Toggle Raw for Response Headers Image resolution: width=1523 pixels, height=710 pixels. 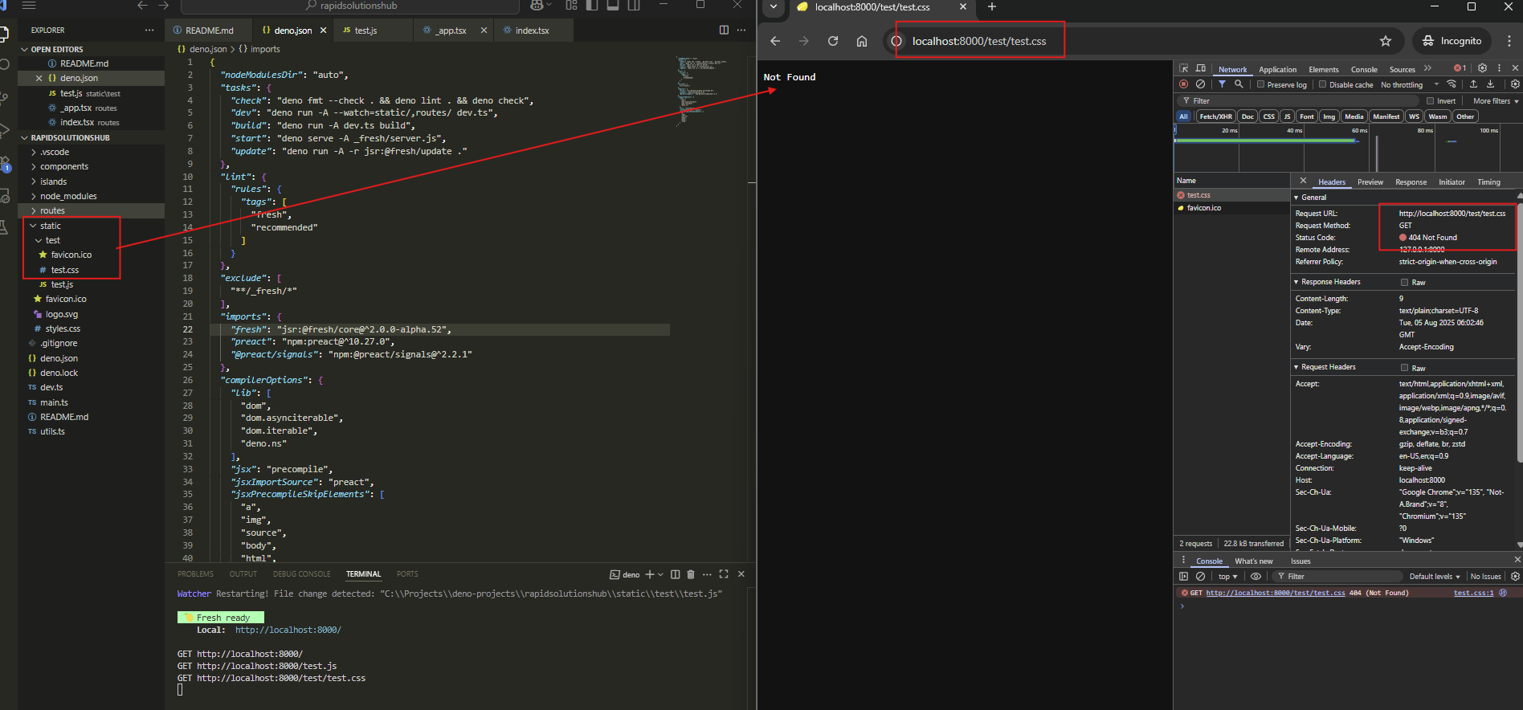pyautogui.click(x=1405, y=283)
